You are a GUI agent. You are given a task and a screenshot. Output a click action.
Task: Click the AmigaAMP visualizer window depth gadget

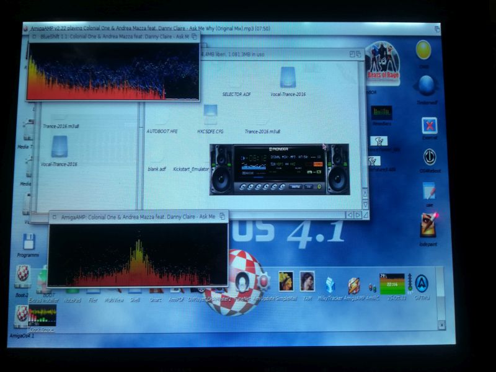click(x=223, y=216)
